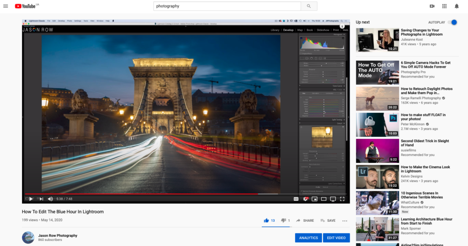Image resolution: width=468 pixels, height=246 pixels.
Task: Open Second Oldest Trick in Sleight thumbnail
Action: [377, 151]
